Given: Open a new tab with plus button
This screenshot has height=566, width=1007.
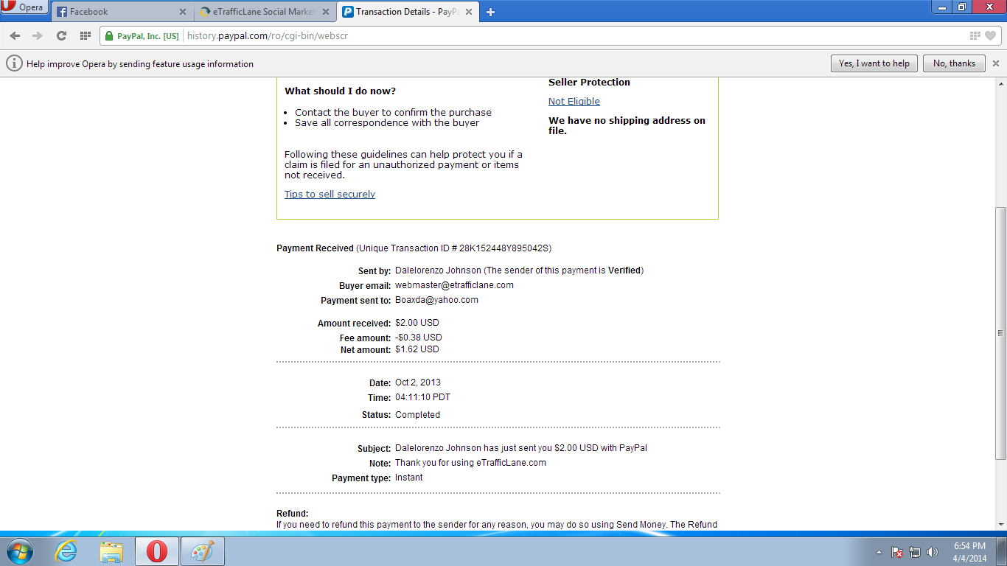Looking at the screenshot, I should [490, 12].
